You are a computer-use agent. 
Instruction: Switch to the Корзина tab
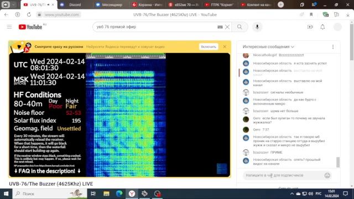(x=147, y=4)
